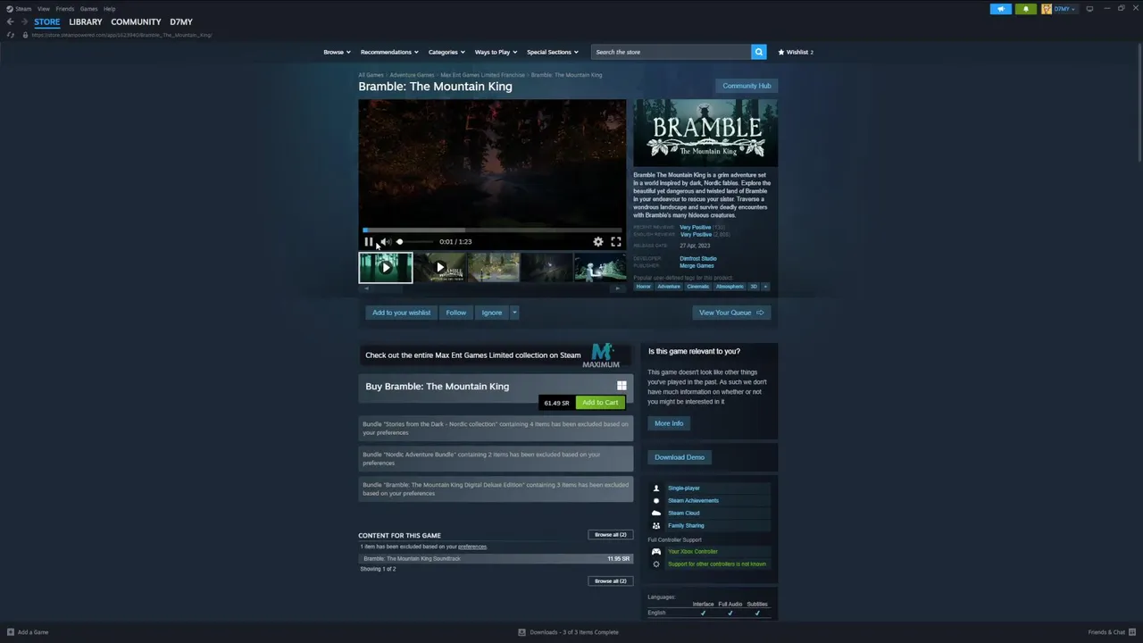Image resolution: width=1143 pixels, height=643 pixels.
Task: Open the Dimfrost Studio developer link
Action: click(x=698, y=259)
